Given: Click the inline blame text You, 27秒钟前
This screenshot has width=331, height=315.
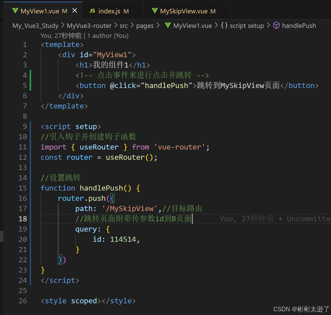Looking at the screenshot, I should [247, 219].
